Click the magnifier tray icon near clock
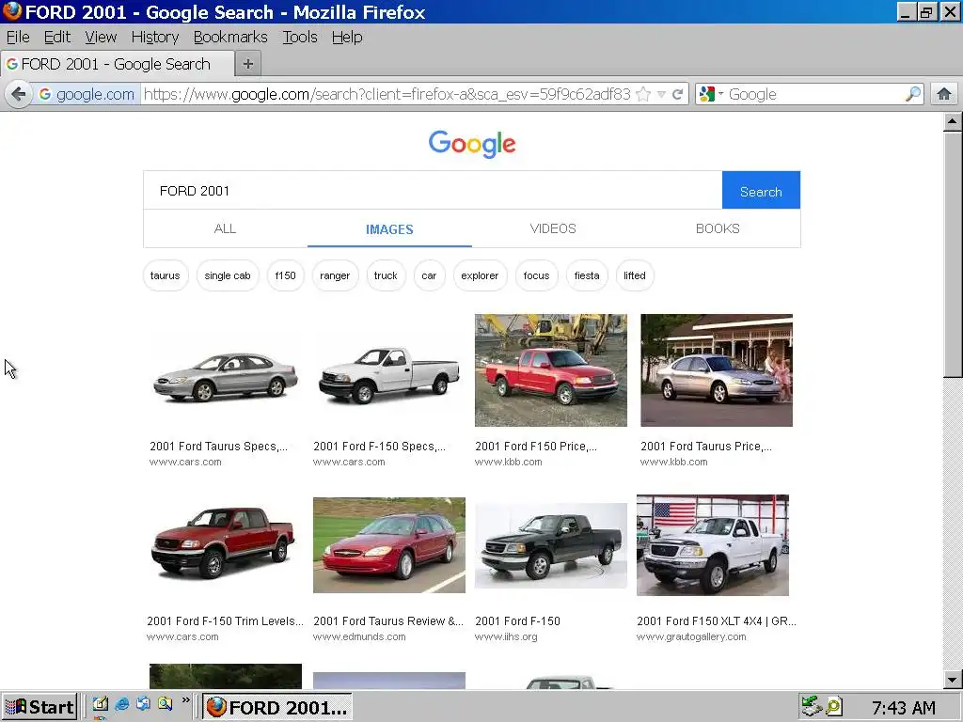This screenshot has height=722, width=963. click(x=833, y=707)
